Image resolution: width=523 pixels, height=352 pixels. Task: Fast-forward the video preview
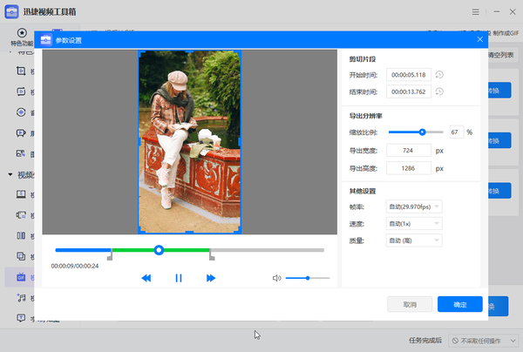tap(211, 278)
